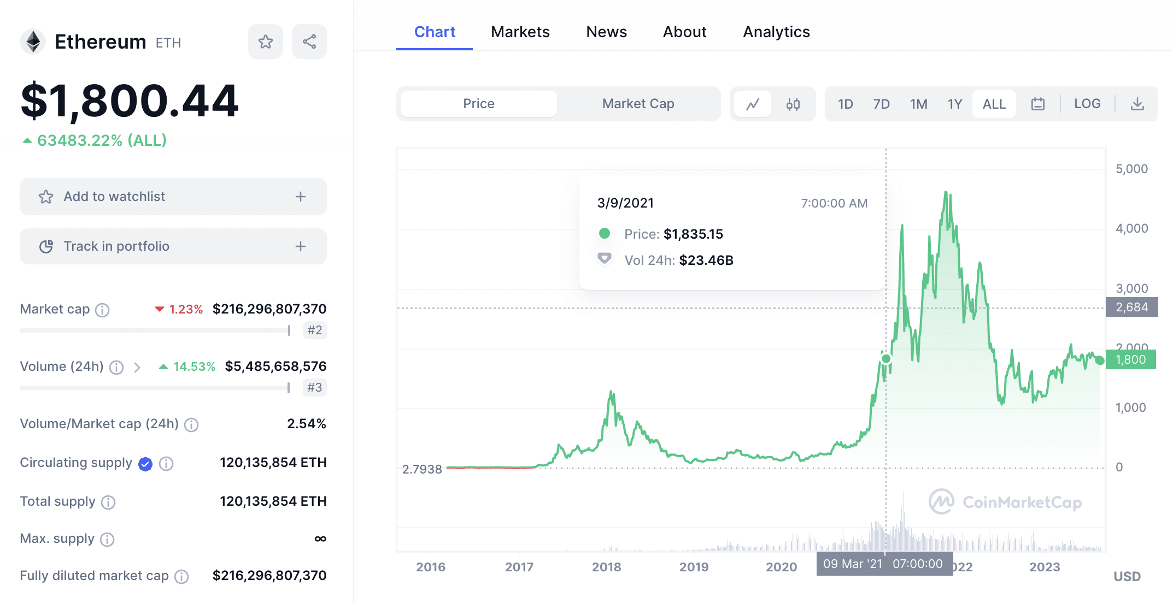Click the Market cap rank progress bar
Screen dimensions: 1173x603
[155, 330]
